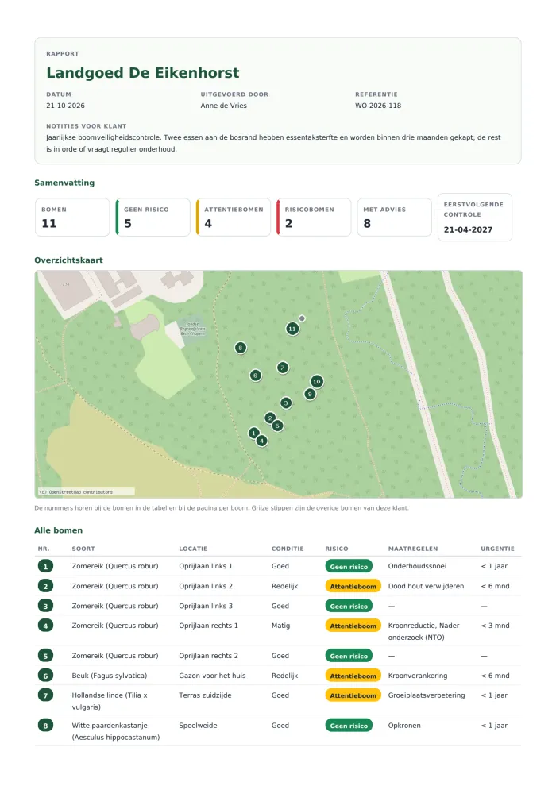556x786 pixels.
Task: Click the Speelweide location cell
Action: (198, 726)
